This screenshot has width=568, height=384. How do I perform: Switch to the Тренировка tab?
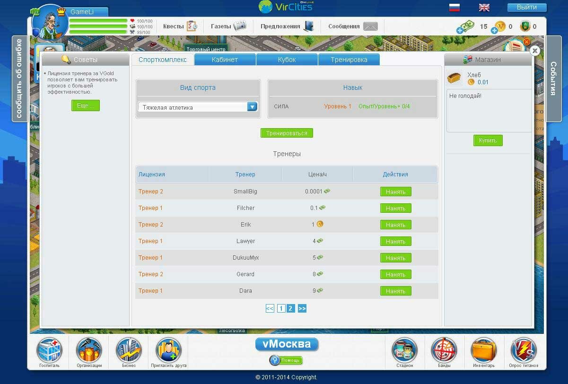pyautogui.click(x=349, y=60)
